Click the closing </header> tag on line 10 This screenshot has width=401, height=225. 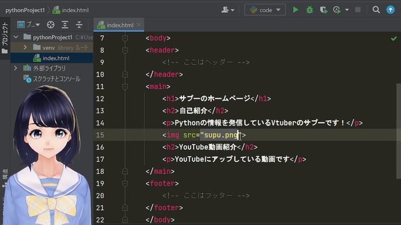(164, 74)
